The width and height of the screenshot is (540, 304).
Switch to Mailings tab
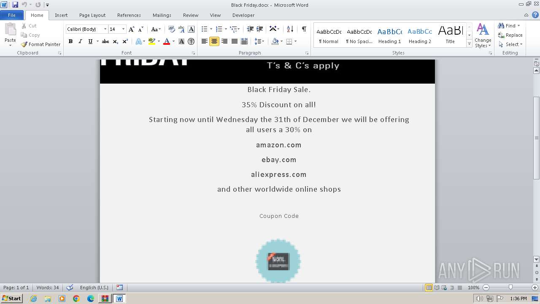162,15
